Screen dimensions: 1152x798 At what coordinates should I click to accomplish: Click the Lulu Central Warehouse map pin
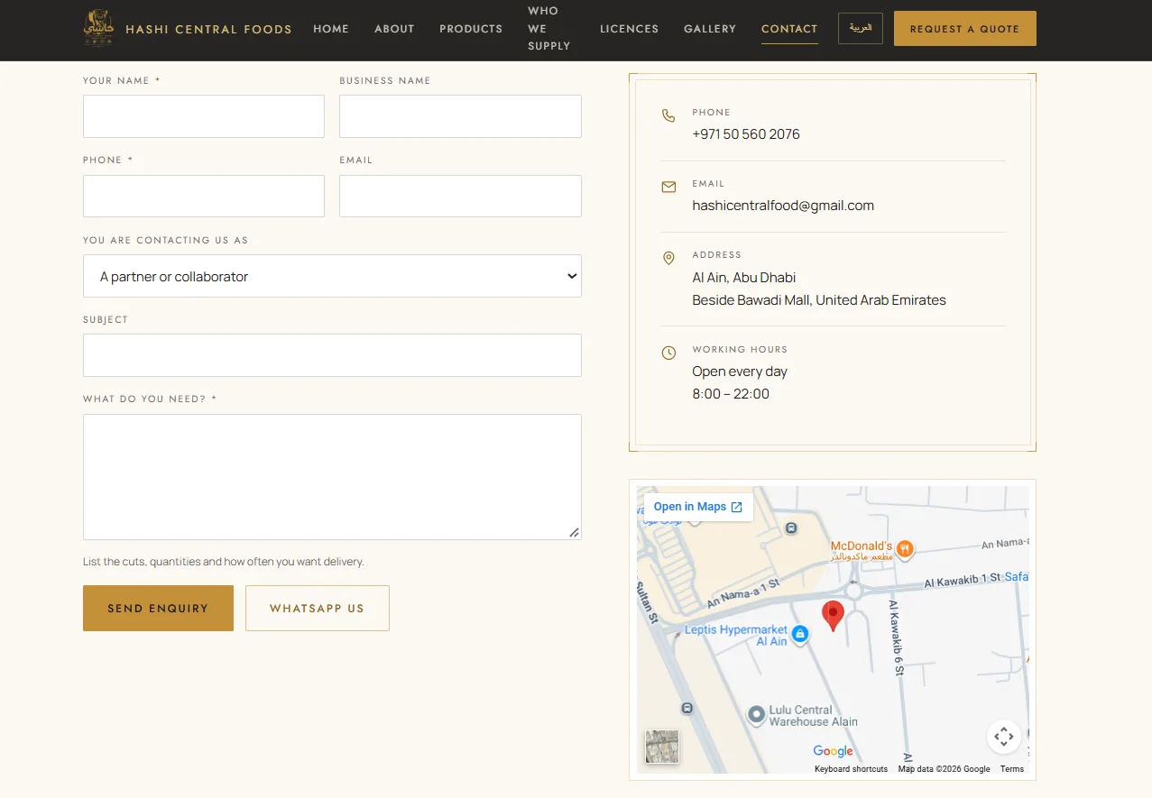pyautogui.click(x=757, y=715)
